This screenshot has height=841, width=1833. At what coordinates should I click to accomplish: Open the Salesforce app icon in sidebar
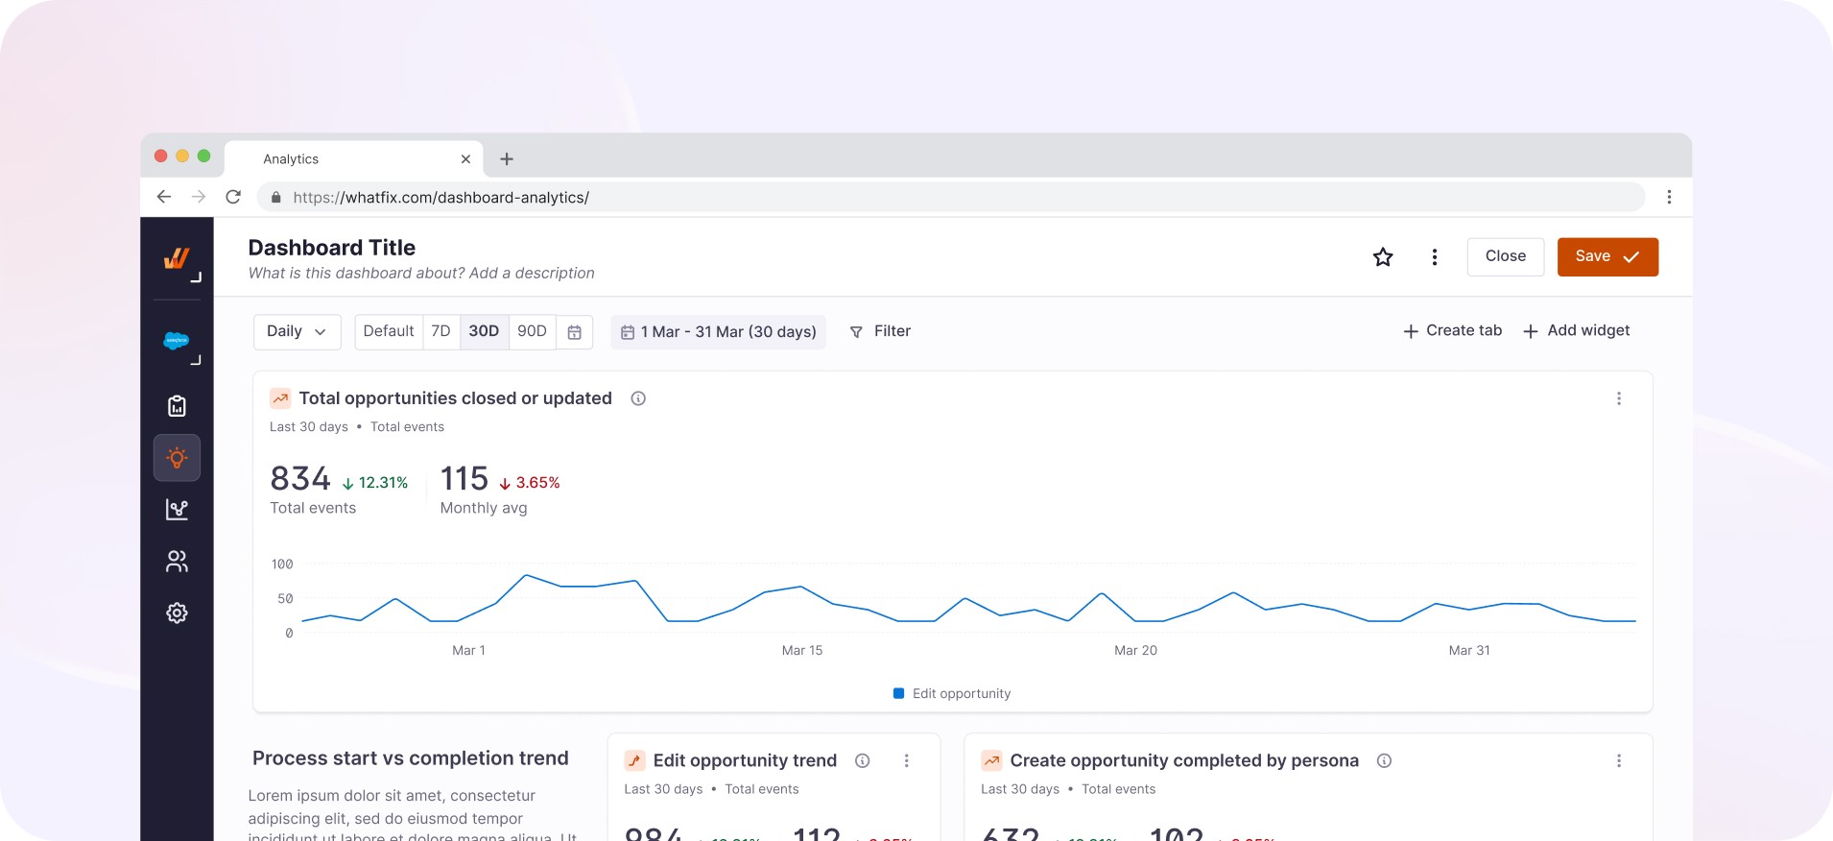(x=177, y=341)
